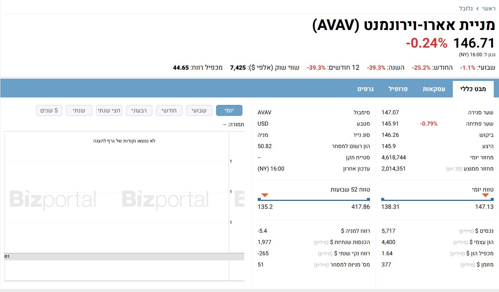Image resolution: width=499 pixels, height=292 pixels.
Task: Click the הון עצמי value 4,400
Action: [x=388, y=242]
